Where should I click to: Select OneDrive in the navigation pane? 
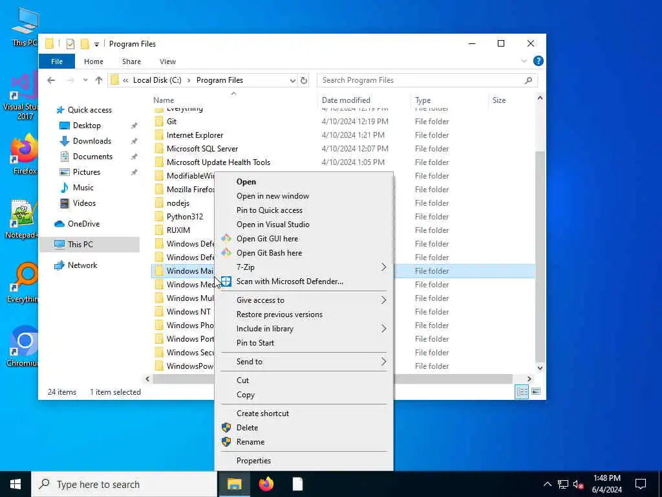[83, 224]
